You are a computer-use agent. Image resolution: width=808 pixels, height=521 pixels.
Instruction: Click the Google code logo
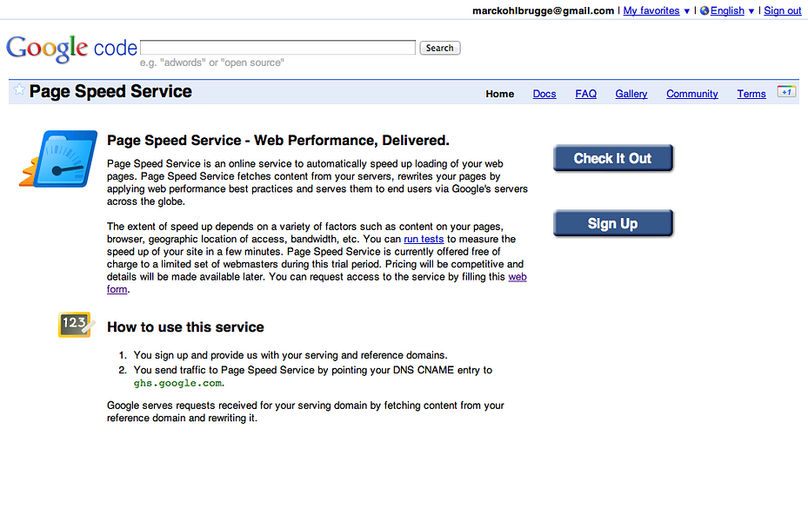[x=71, y=49]
